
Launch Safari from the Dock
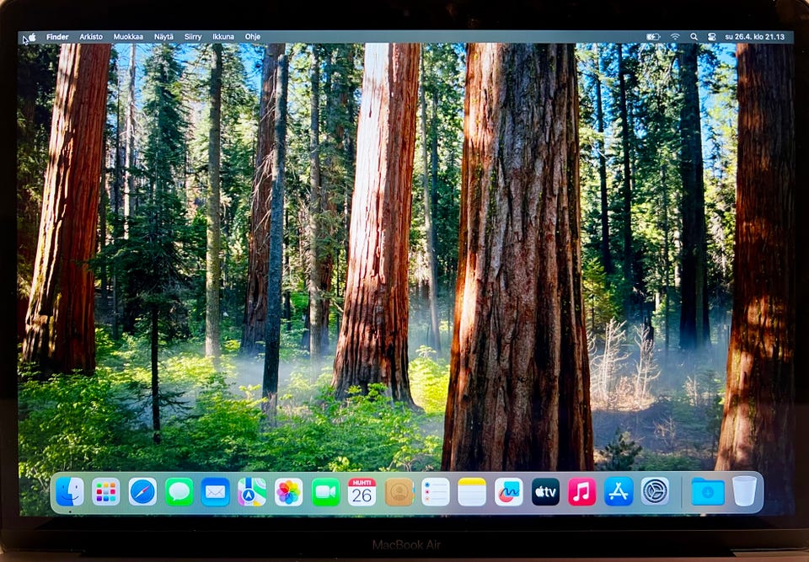click(142, 492)
